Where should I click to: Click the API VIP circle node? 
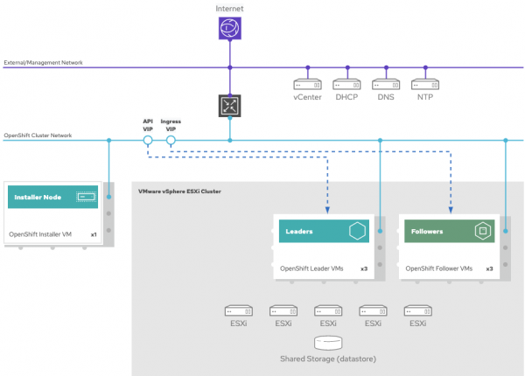[149, 140]
